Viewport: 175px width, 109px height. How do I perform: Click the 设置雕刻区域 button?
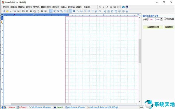click(153, 27)
